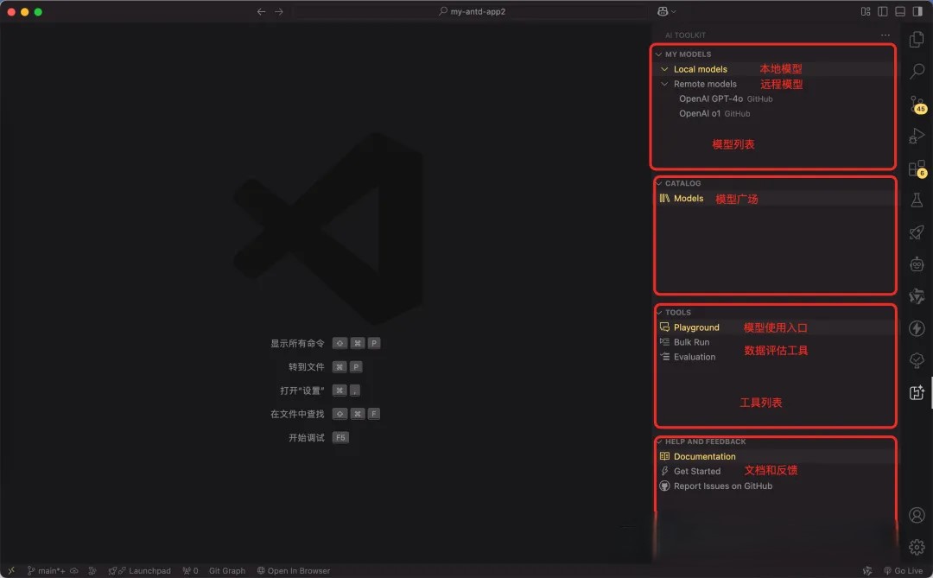Click the robot face icon in activity bar
The height and width of the screenshot is (578, 933).
pyautogui.click(x=917, y=264)
